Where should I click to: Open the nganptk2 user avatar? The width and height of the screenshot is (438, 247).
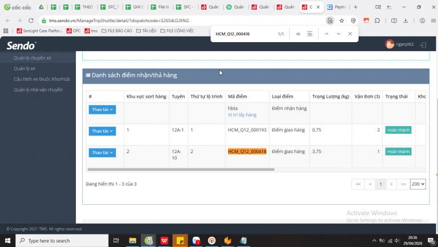pos(390,44)
